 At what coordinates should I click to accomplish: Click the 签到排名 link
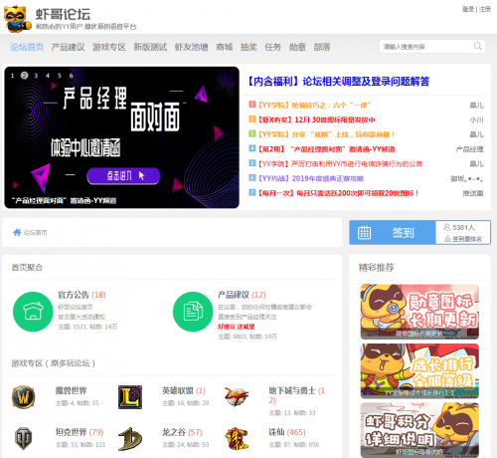click(467, 239)
